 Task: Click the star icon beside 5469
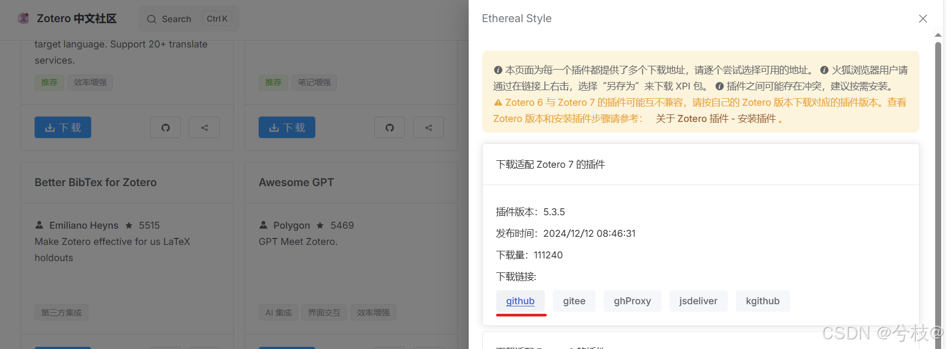pos(320,225)
